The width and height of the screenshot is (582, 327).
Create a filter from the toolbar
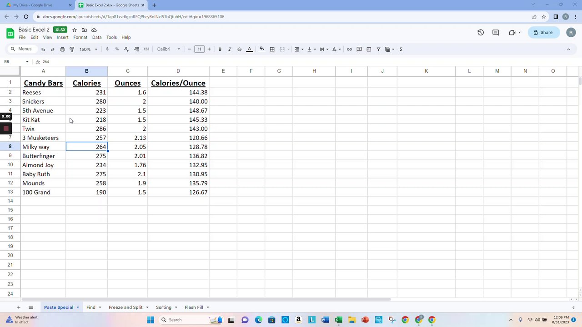click(378, 49)
